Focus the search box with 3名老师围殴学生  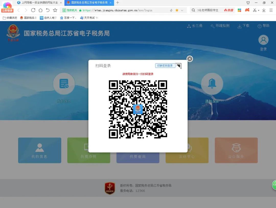pyautogui.click(x=208, y=10)
